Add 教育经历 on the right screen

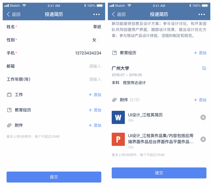click(200, 53)
